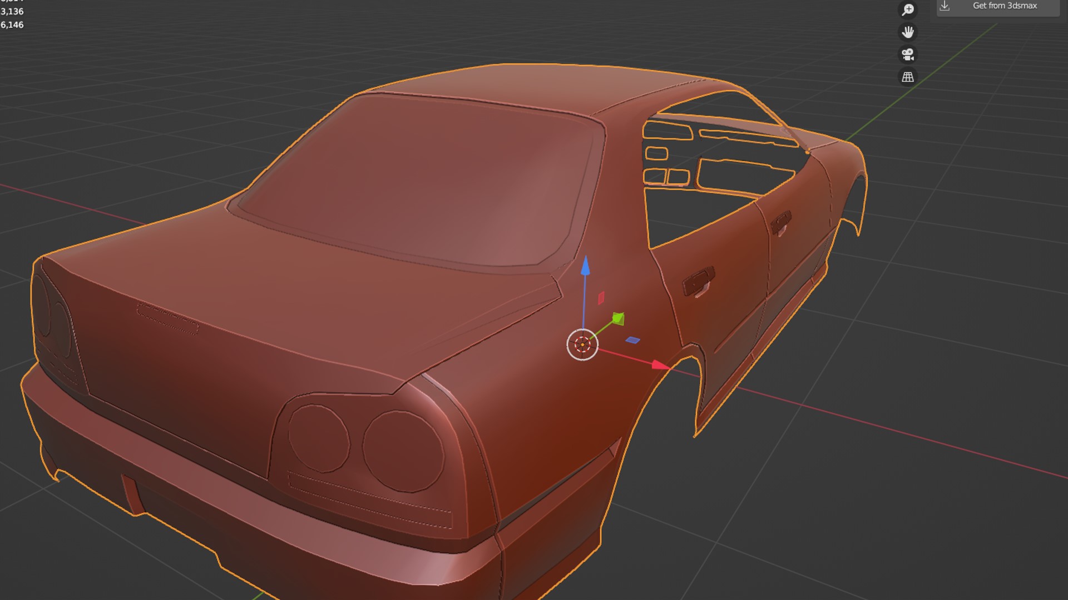Click the rear door handle

[699, 281]
